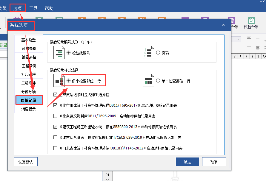Enable 城市综合管廊工程资料管理标准 checkbox
Viewport: 266px width, 181px height.
click(x=55, y=138)
